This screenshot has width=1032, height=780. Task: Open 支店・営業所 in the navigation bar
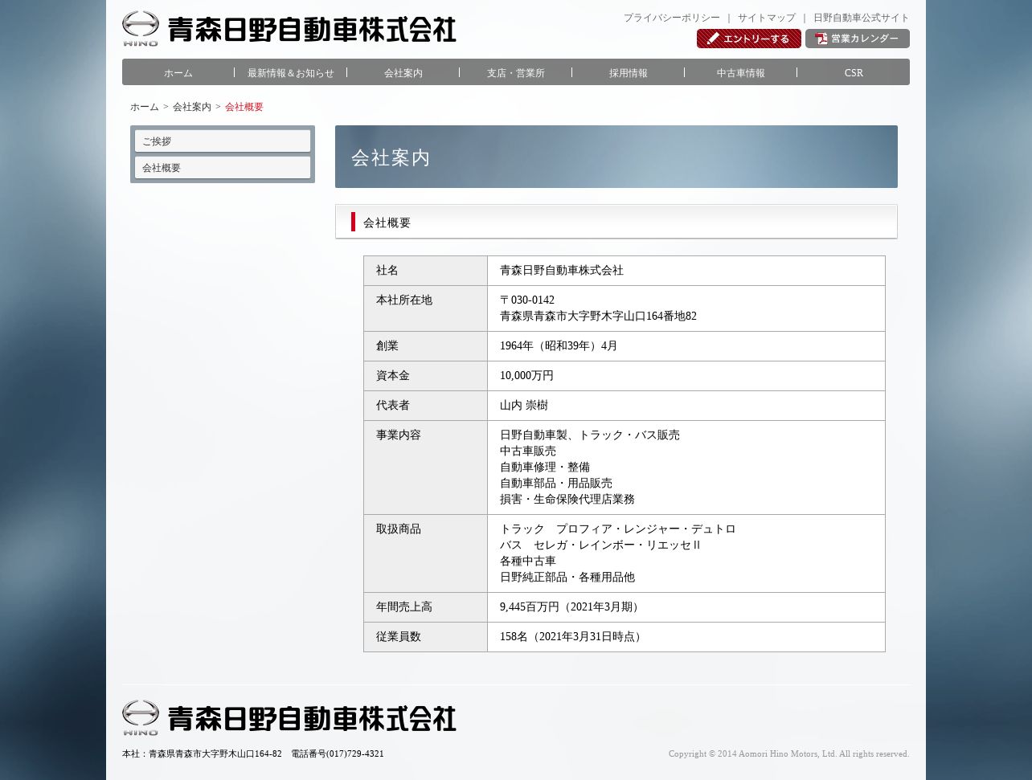516,72
